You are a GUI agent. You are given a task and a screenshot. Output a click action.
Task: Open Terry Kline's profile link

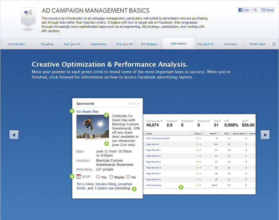[x=85, y=184]
